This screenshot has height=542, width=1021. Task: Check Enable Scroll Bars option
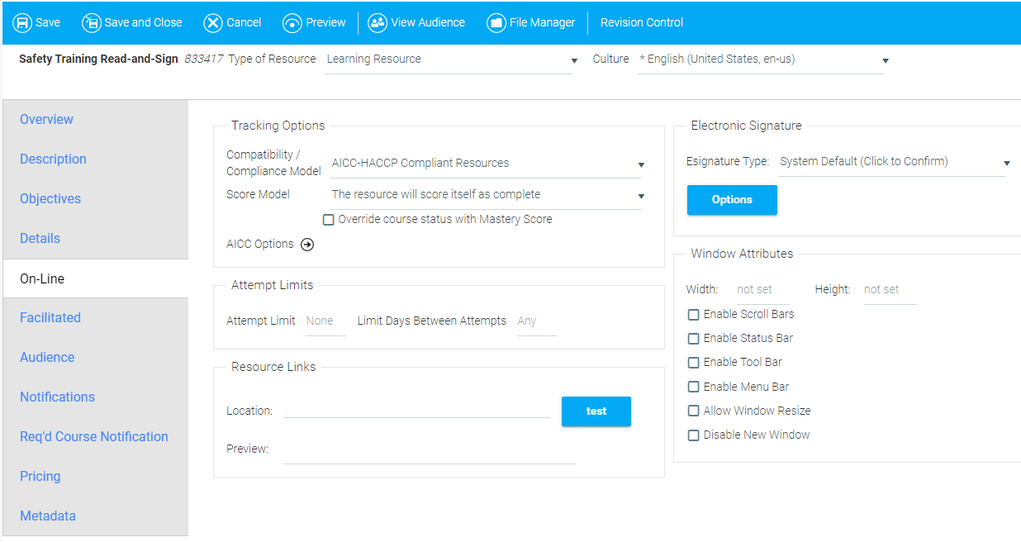[x=694, y=315]
